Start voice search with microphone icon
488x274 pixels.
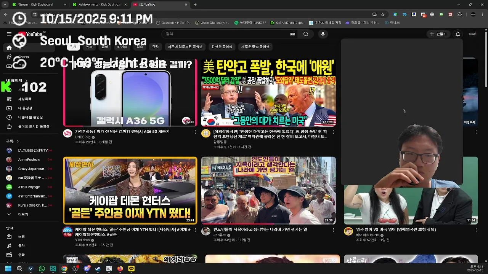point(323,34)
